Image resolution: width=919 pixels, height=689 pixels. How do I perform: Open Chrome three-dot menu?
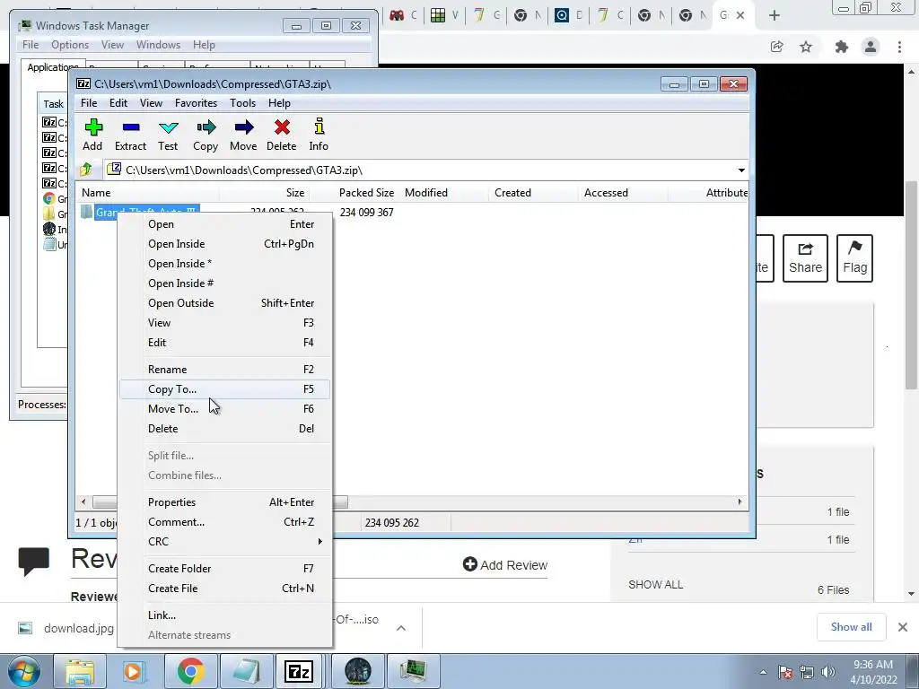point(899,47)
